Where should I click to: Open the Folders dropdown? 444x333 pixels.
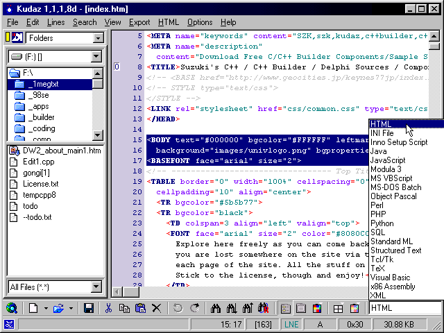(98, 37)
